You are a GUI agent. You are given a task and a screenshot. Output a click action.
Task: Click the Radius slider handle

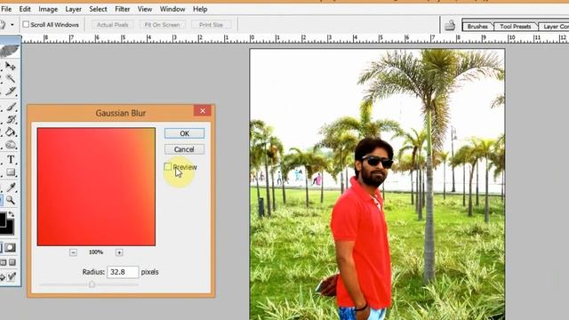tap(92, 284)
